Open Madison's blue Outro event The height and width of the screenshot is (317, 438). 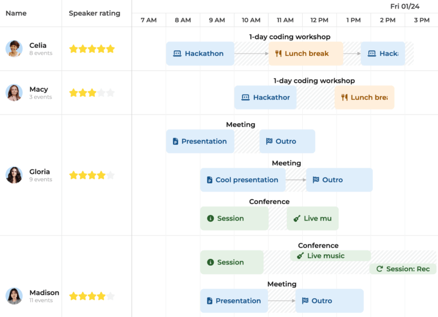click(329, 301)
